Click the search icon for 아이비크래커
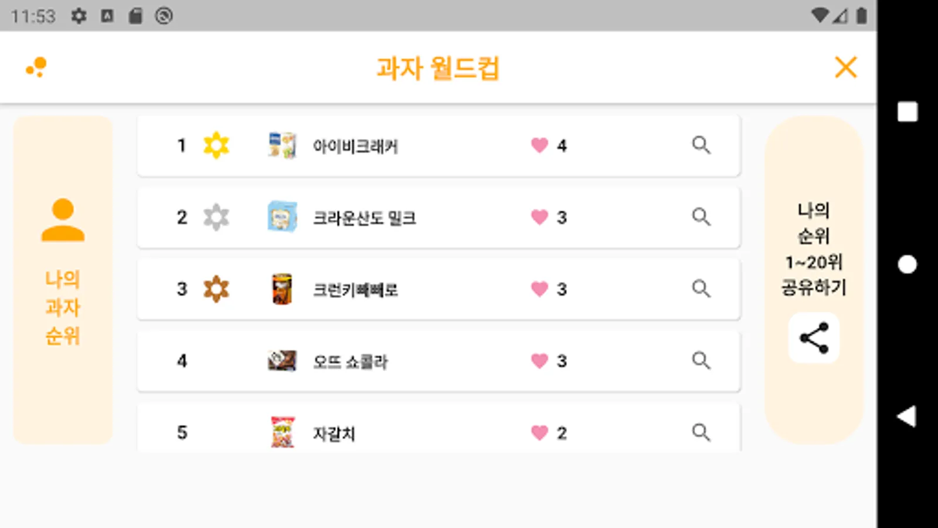 click(701, 145)
